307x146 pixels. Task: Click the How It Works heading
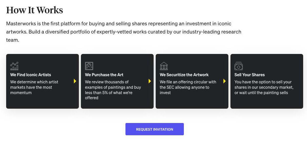coord(35,10)
